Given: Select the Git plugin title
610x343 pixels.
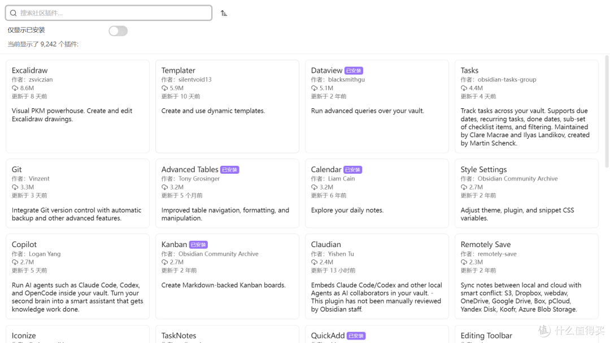Looking at the screenshot, I should [17, 169].
